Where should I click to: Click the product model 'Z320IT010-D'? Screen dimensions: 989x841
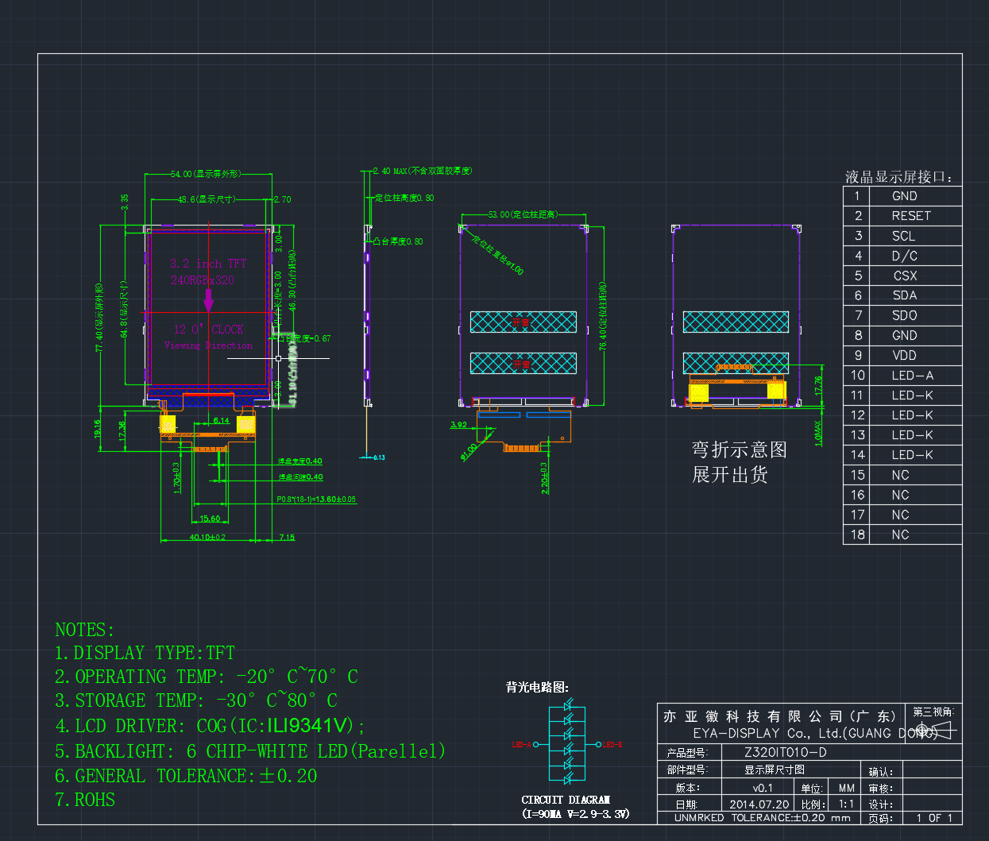[785, 752]
